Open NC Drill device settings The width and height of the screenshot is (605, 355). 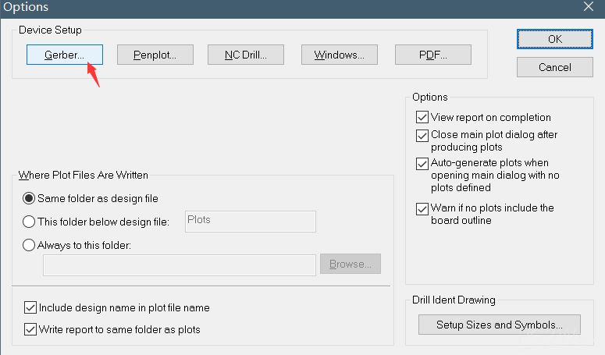coord(246,55)
